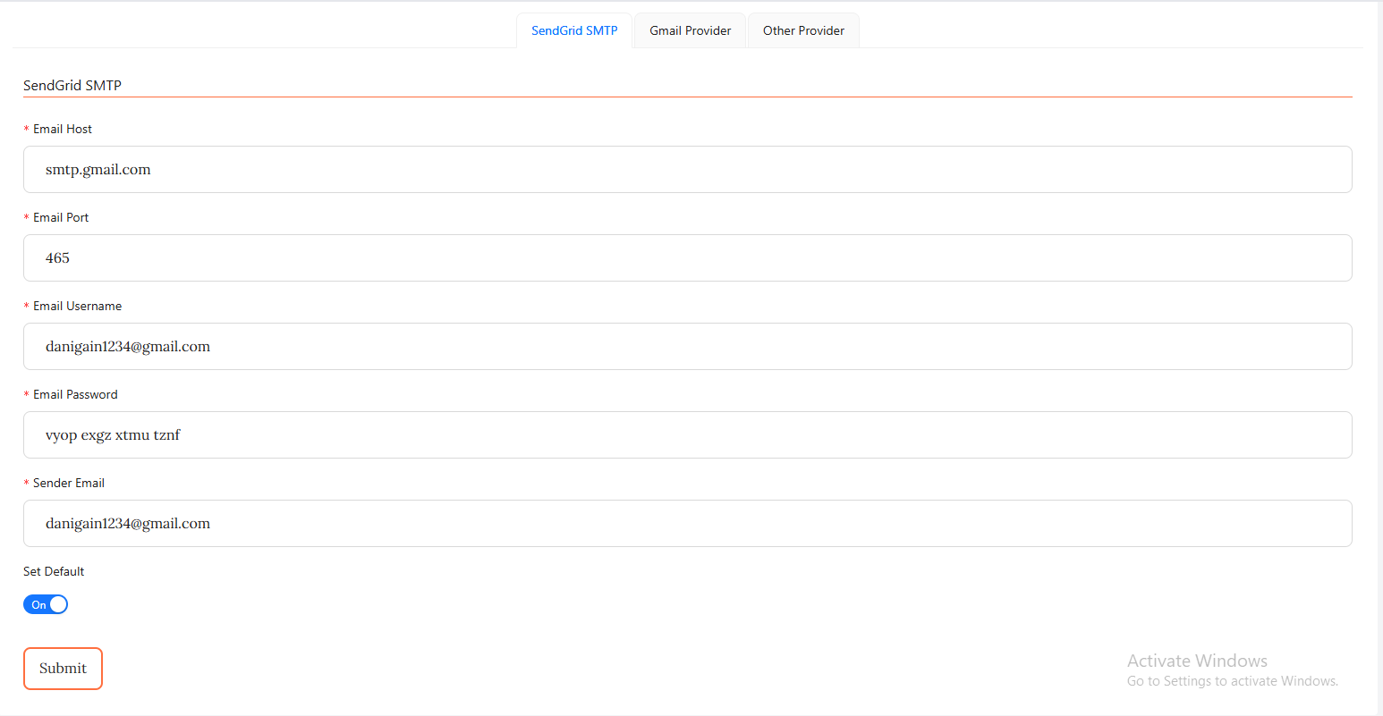Click the Go to Settings watermark text
Image resolution: width=1383 pixels, height=716 pixels.
pos(1232,682)
